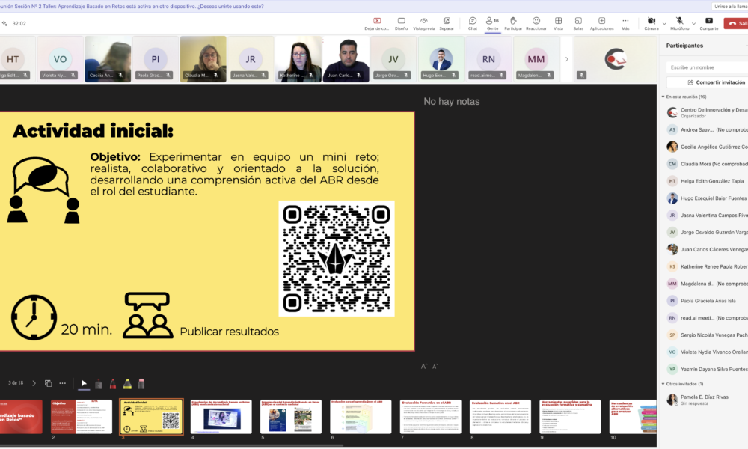Image resolution: width=748 pixels, height=449 pixels.
Task: Decrease notes font size
Action: coord(435,367)
